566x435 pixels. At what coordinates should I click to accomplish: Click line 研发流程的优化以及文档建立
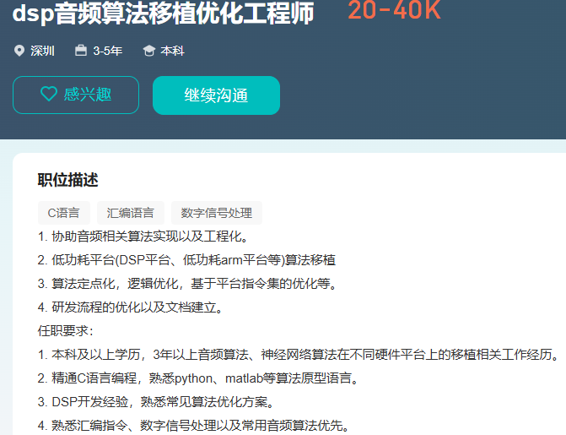point(131,307)
